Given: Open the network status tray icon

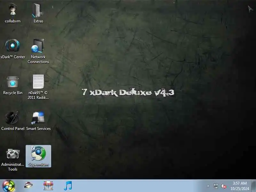Looking at the screenshot, I should [x=216, y=186].
